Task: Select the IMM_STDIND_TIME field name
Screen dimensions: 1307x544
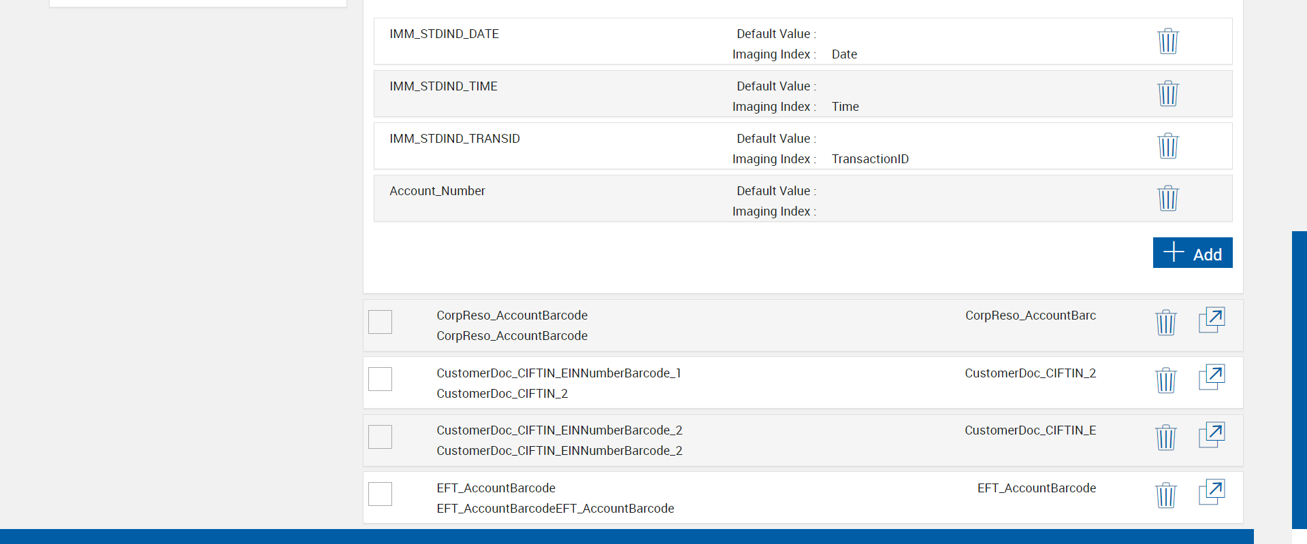Action: (x=443, y=86)
